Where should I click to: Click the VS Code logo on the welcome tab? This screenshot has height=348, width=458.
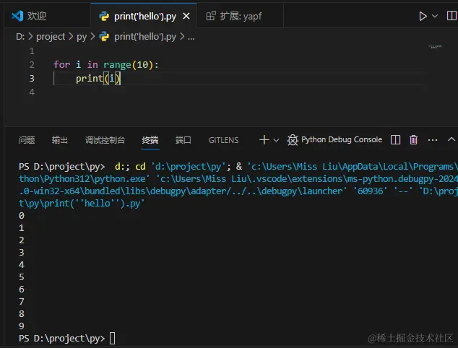(x=17, y=16)
